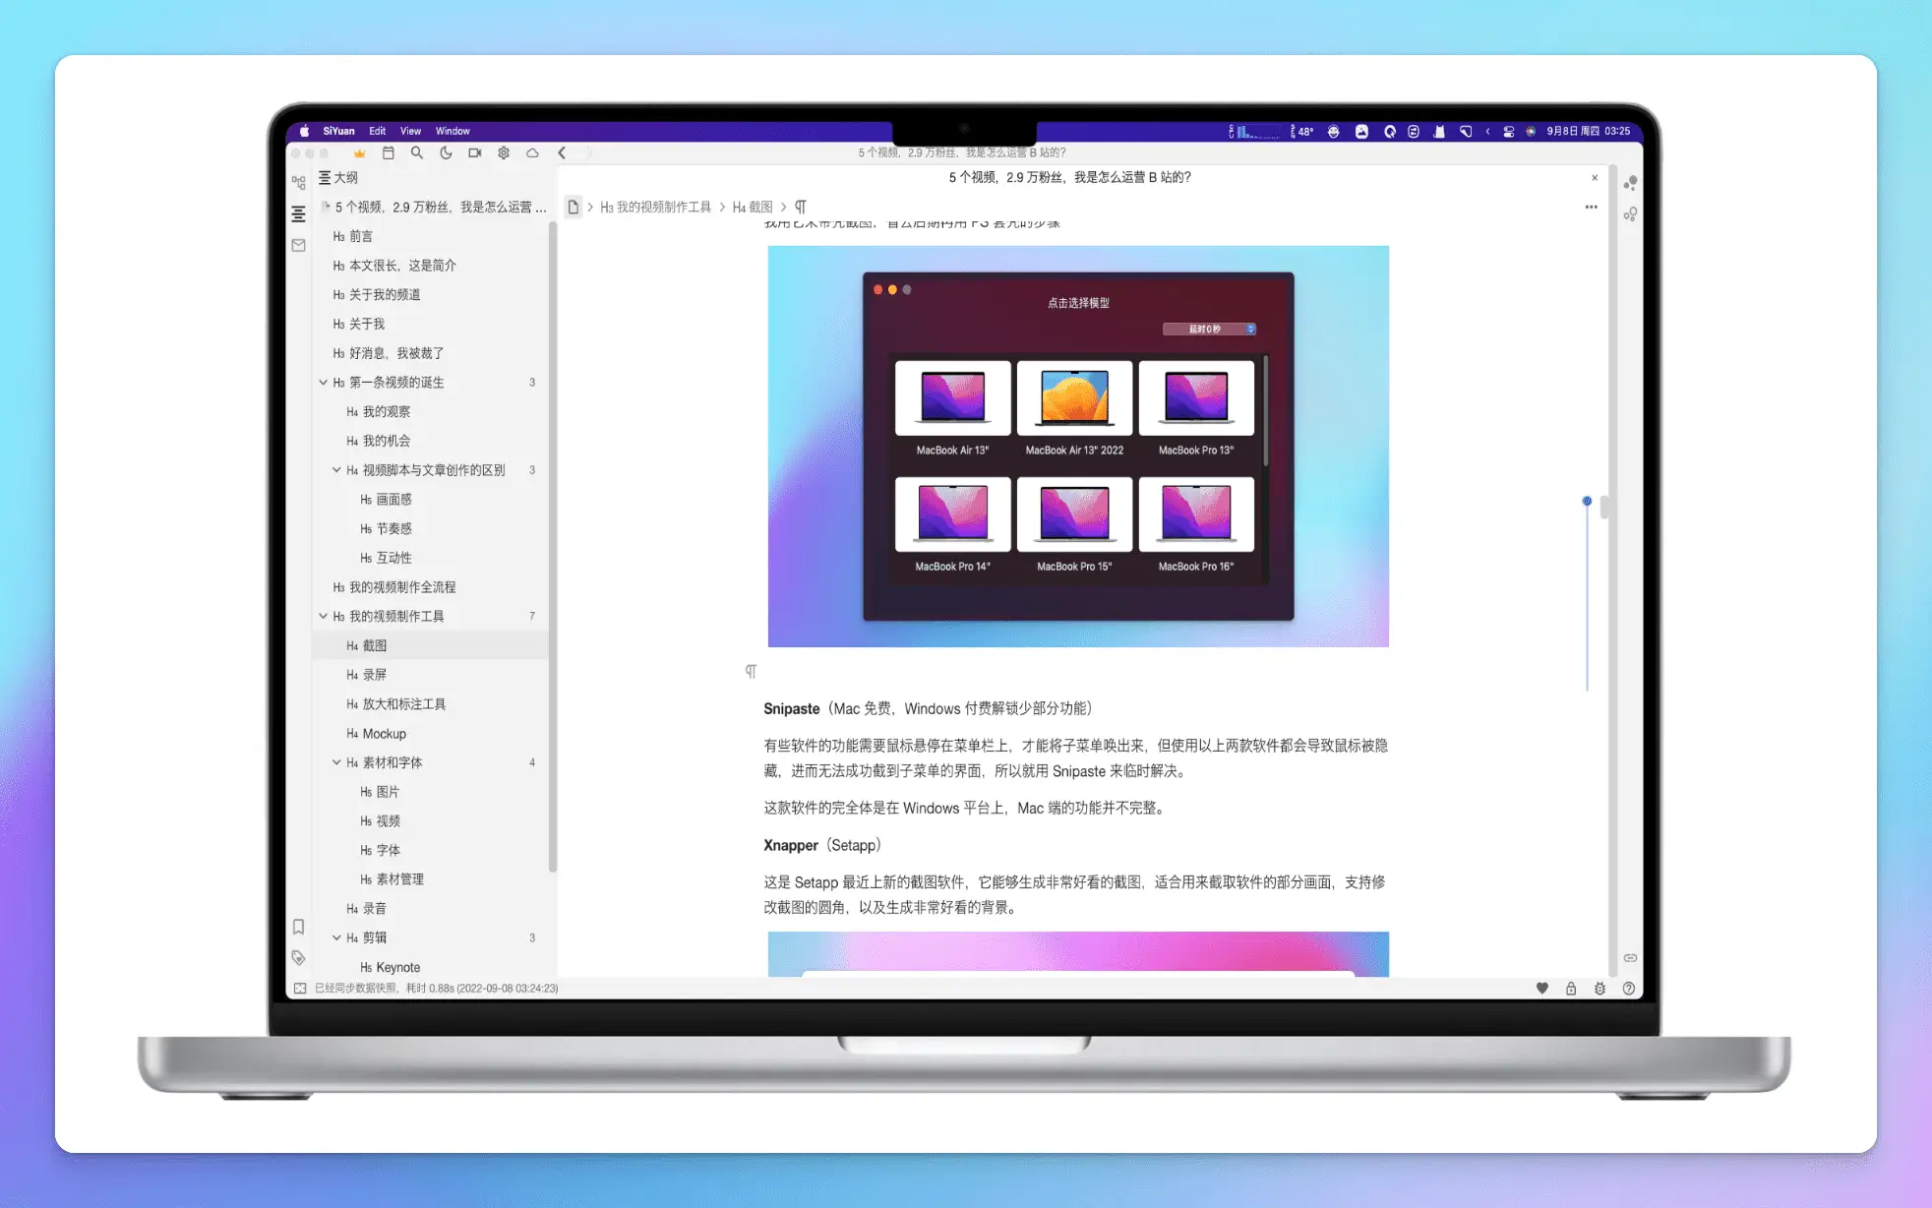
Task: Open the Apple menu
Action: pyautogui.click(x=304, y=131)
